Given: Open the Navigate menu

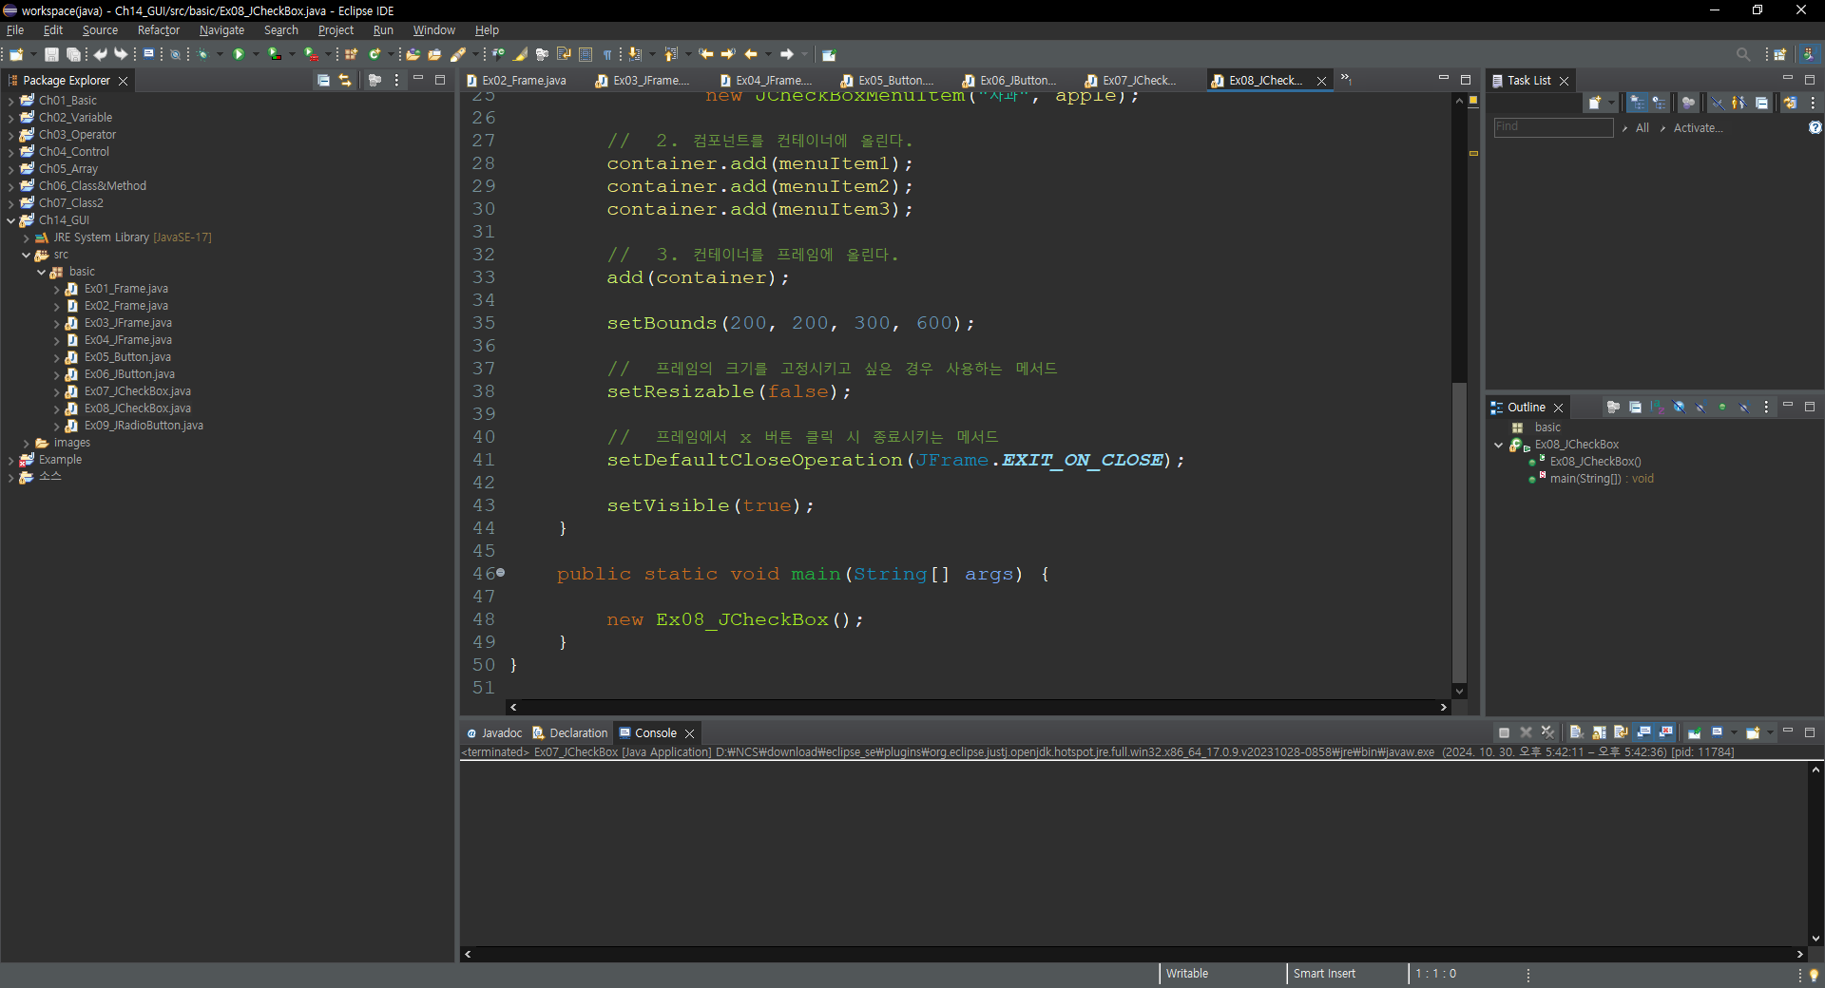Looking at the screenshot, I should (x=221, y=30).
